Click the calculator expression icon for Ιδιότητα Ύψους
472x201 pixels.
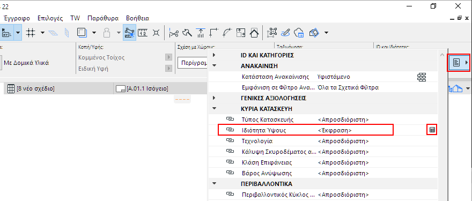pos(432,130)
